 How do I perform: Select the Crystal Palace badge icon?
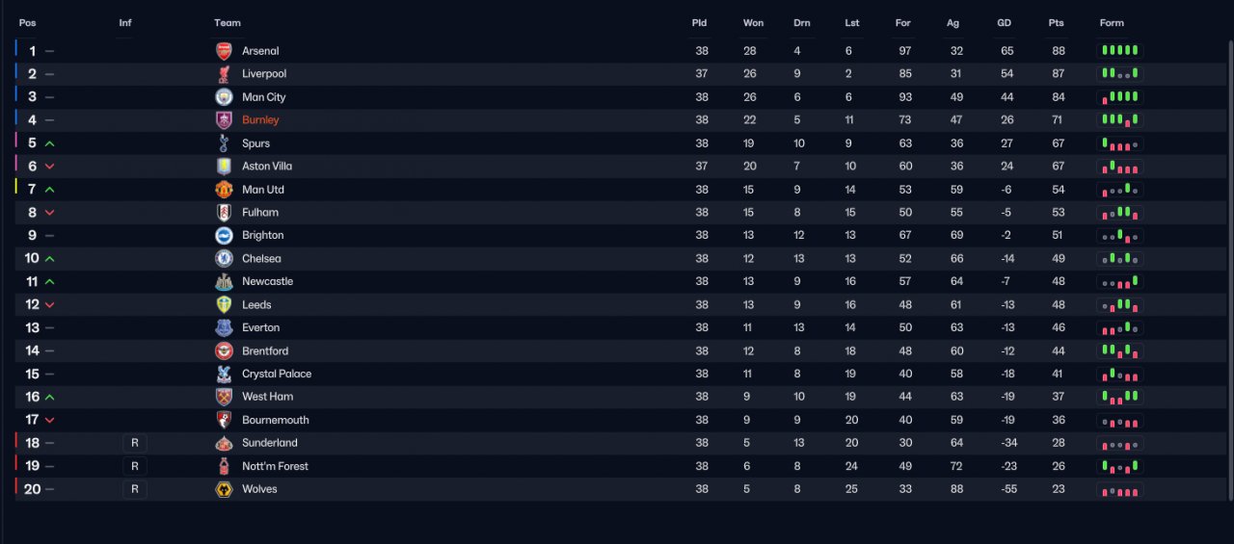pyautogui.click(x=224, y=374)
